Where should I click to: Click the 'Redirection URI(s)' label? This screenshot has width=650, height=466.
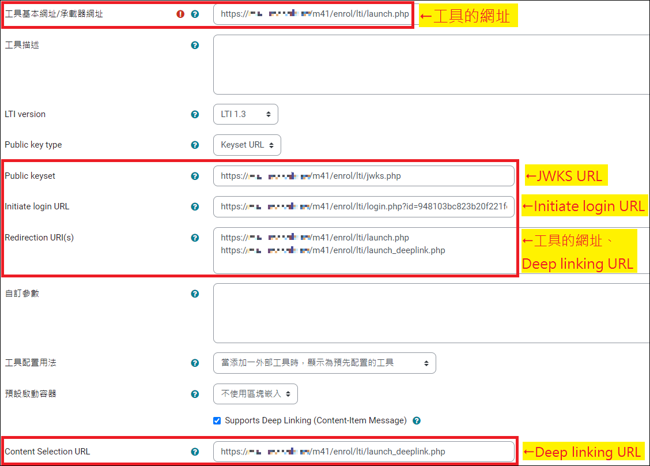click(39, 238)
